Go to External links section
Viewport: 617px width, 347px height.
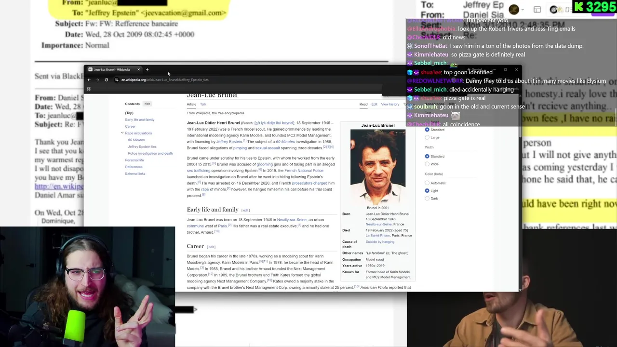(x=135, y=173)
